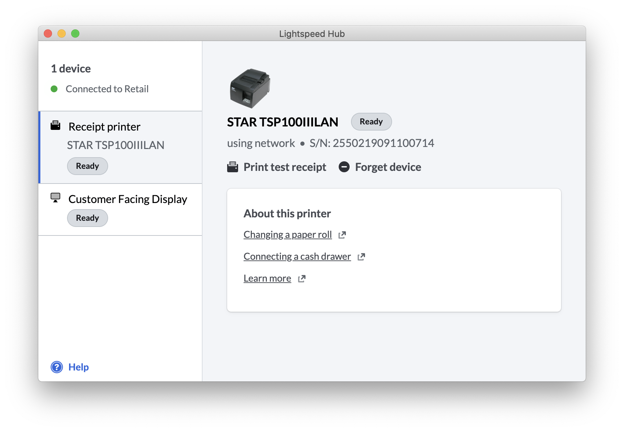The width and height of the screenshot is (624, 432).
Task: Open the Connecting a cash drawer link
Action: [x=297, y=256]
